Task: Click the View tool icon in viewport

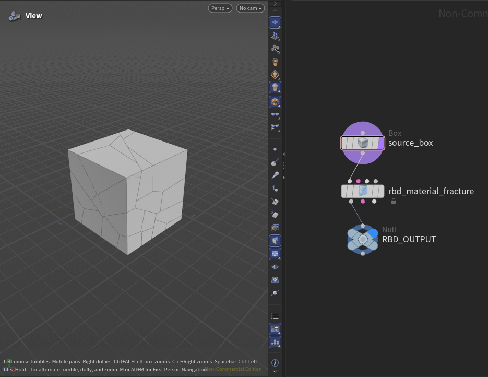Action: pos(14,16)
